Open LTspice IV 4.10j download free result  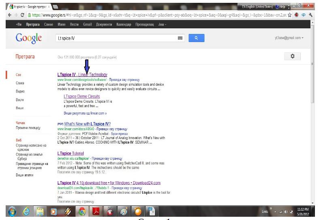[109, 183]
